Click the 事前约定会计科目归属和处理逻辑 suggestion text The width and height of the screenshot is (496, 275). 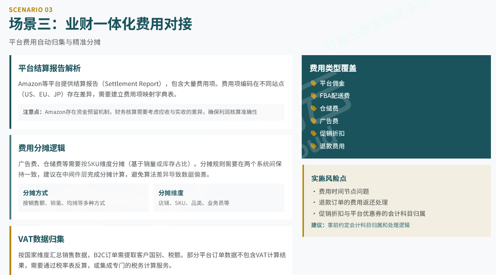[x=368, y=225]
